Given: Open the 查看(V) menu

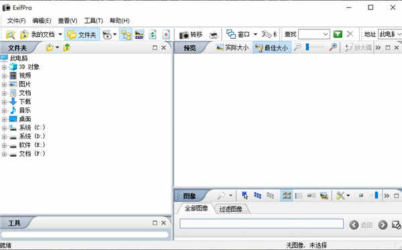Looking at the screenshot, I should [68, 21].
